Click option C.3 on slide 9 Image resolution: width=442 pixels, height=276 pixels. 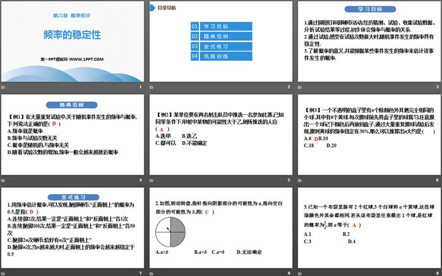(308, 241)
